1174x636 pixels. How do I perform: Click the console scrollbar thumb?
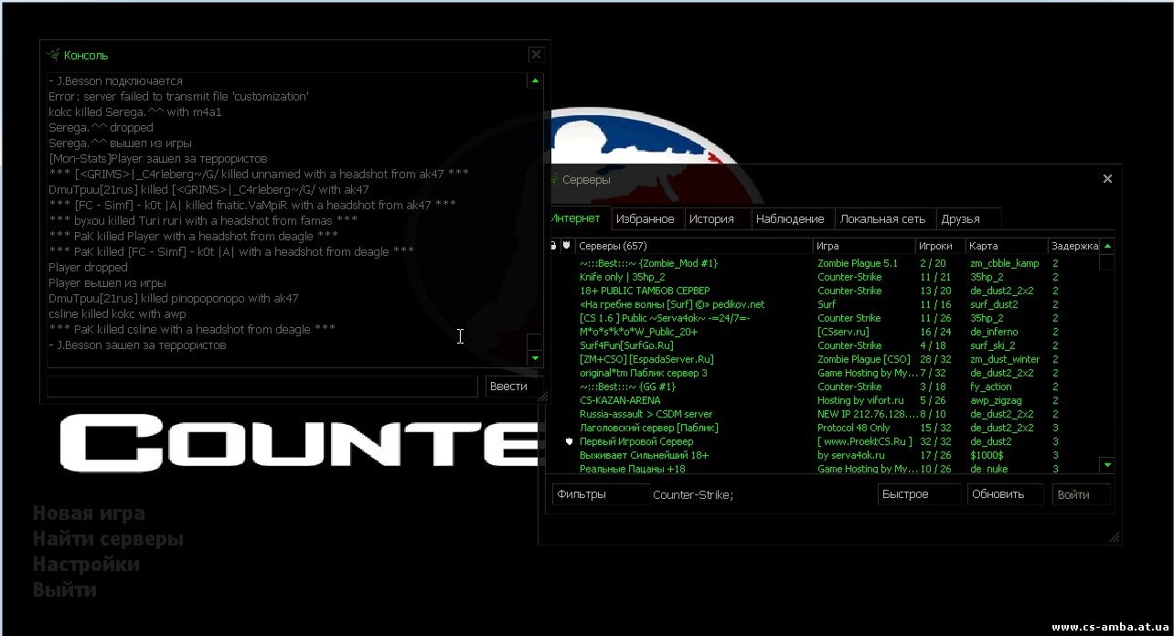(535, 342)
